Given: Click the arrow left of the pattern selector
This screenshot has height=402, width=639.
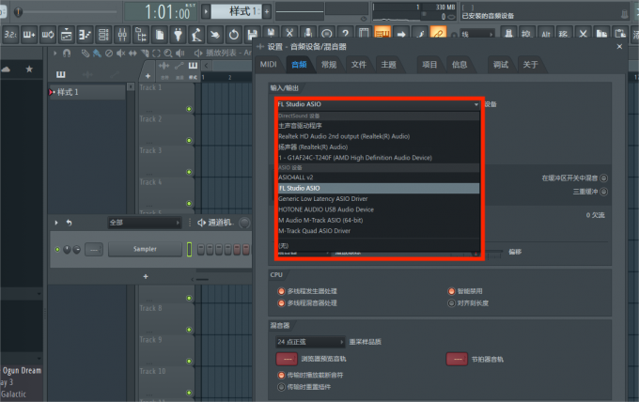Looking at the screenshot, I should tap(206, 11).
